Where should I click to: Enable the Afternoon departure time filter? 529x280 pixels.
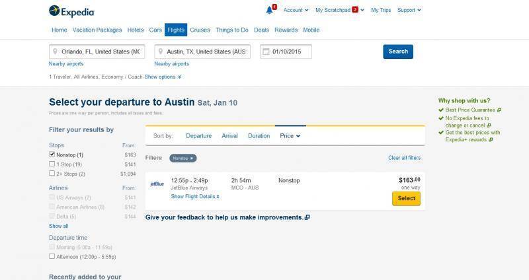point(52,256)
